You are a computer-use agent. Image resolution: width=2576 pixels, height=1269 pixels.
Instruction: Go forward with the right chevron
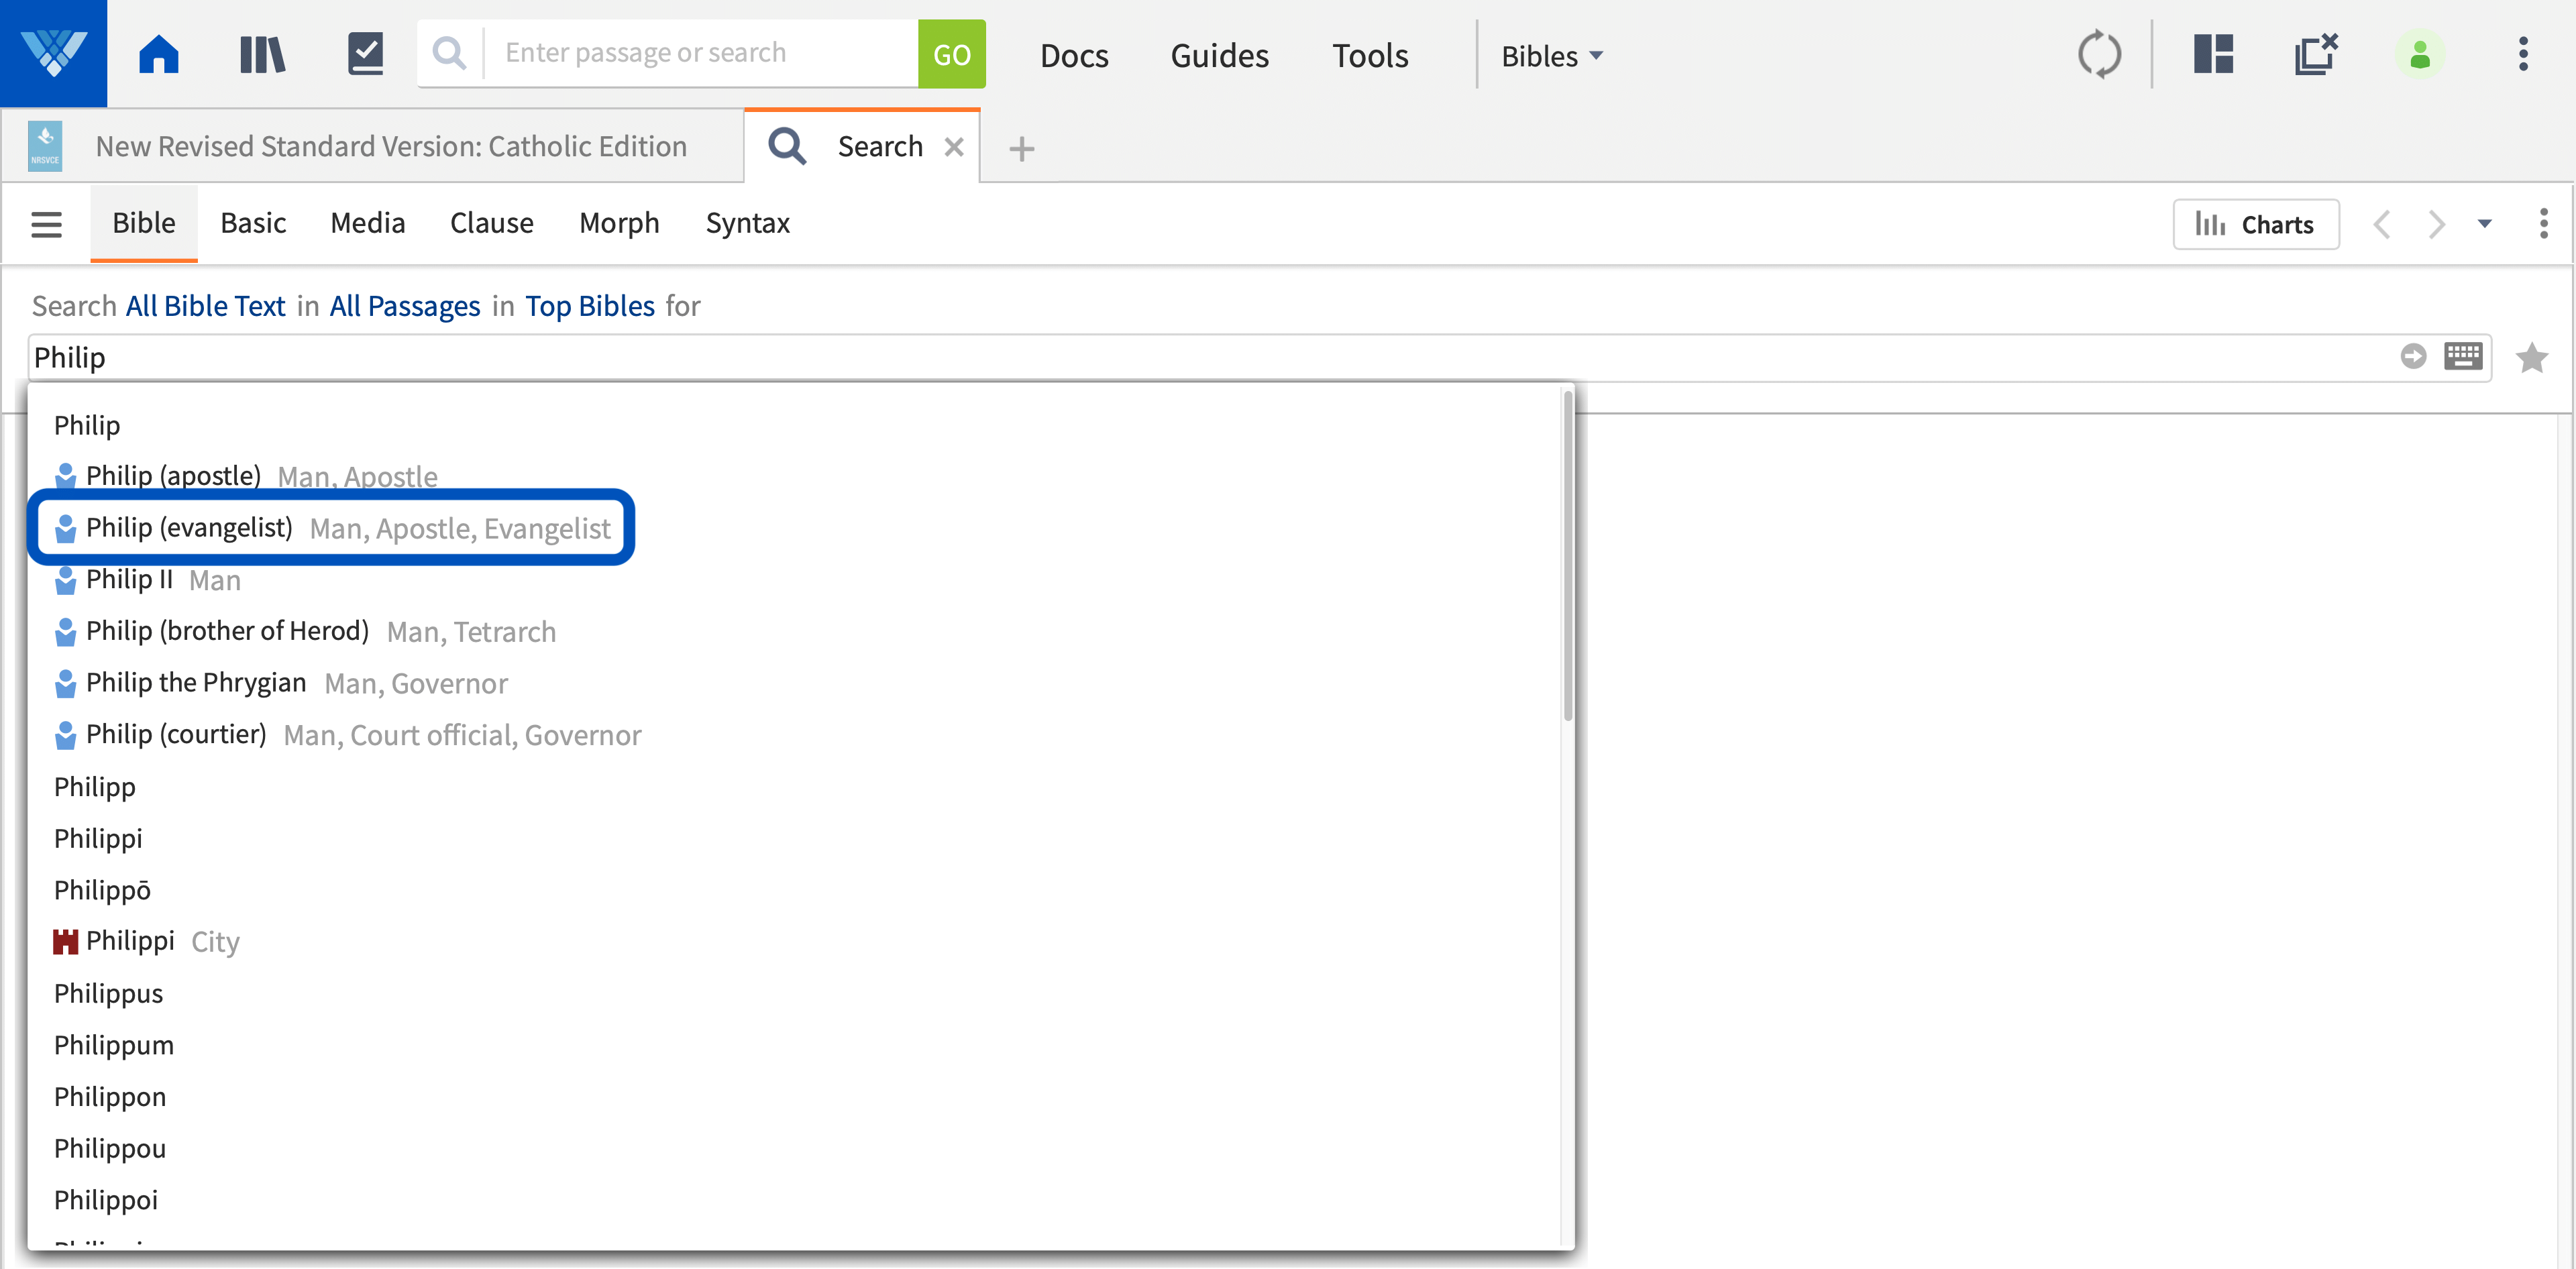pyautogui.click(x=2437, y=224)
